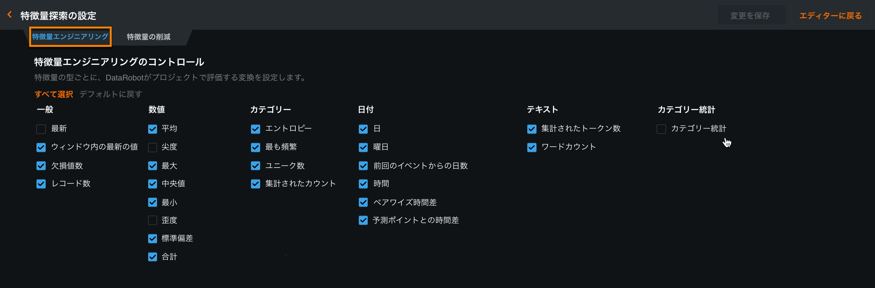Image resolution: width=875 pixels, height=288 pixels.
Task: Toggle off the エントロピー checkbox
Action: (x=255, y=129)
